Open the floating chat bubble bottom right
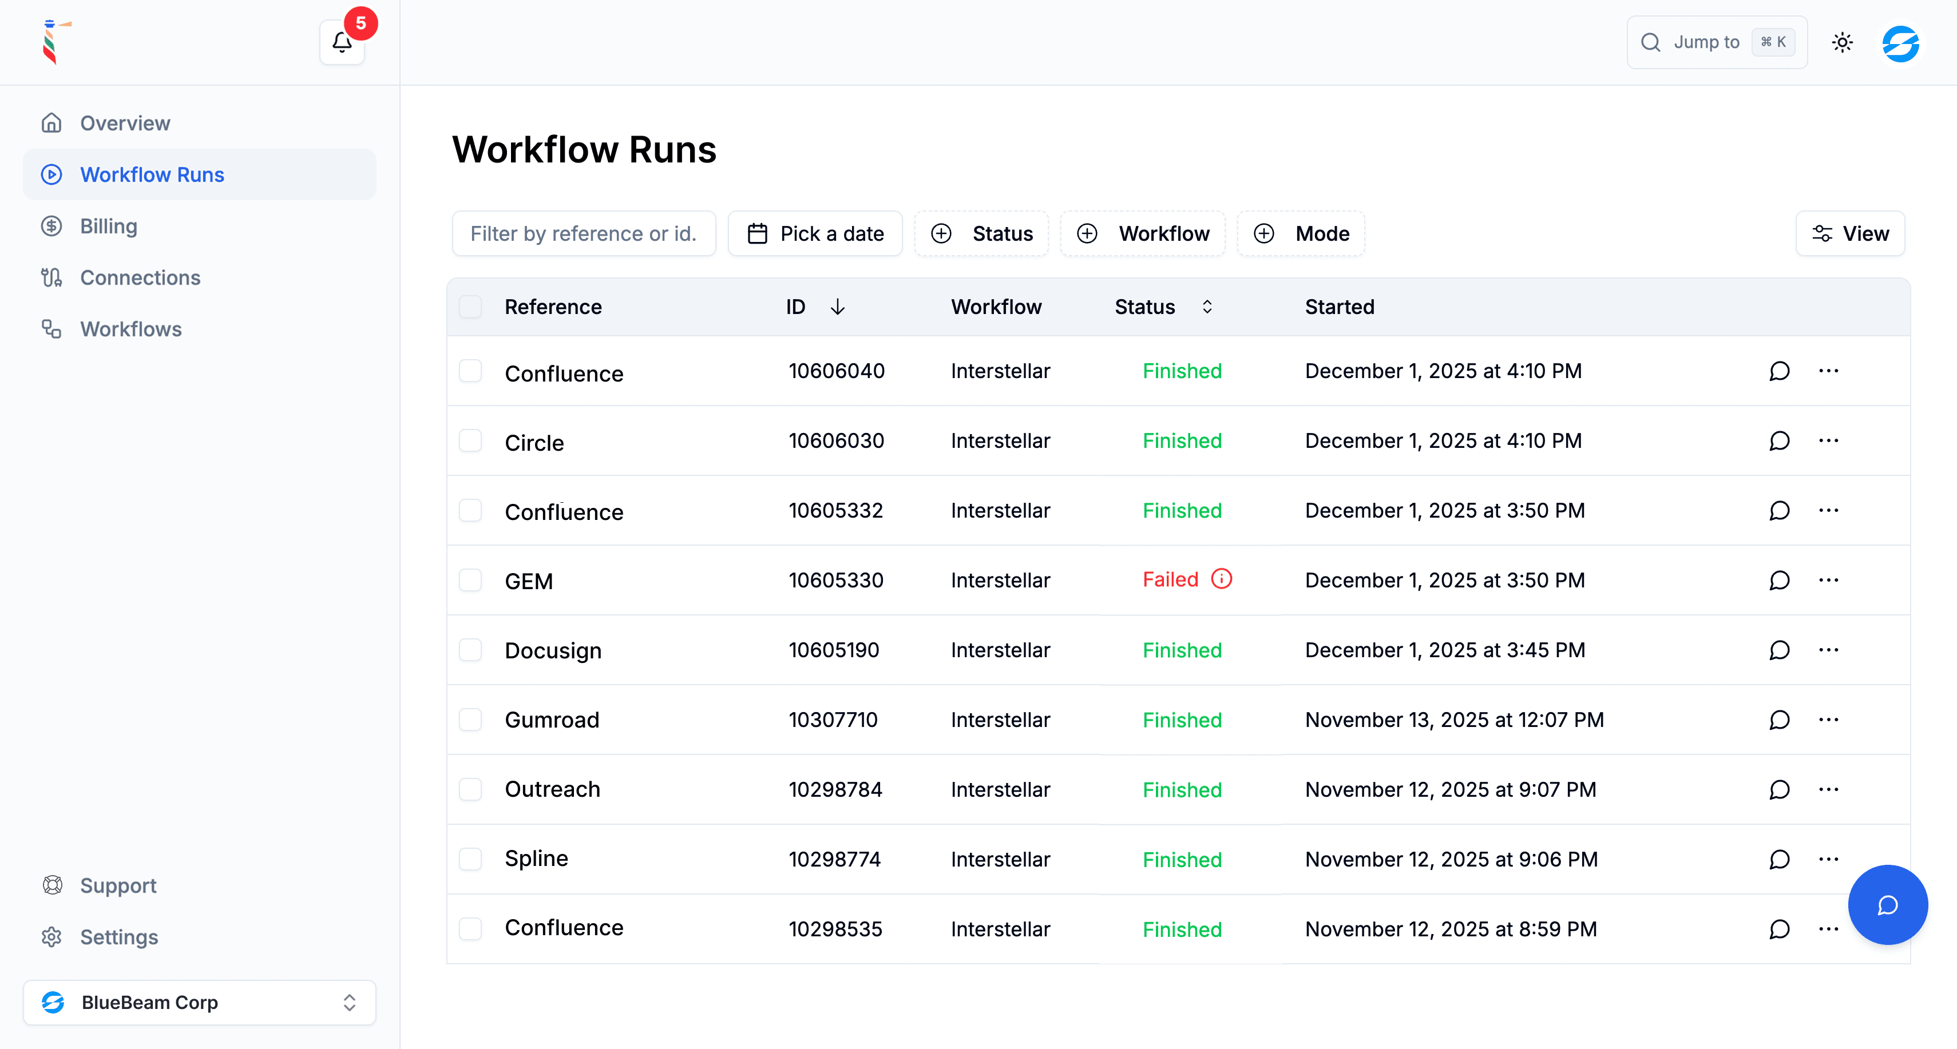Screen dimensions: 1957x1049 point(1889,905)
